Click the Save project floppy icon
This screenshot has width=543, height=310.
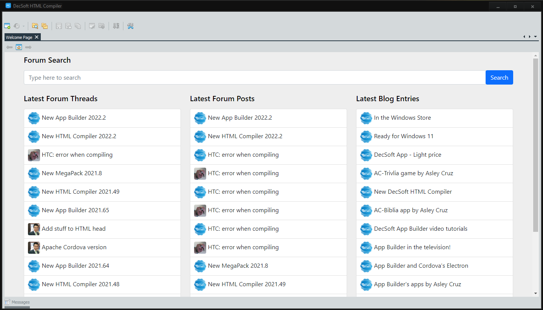(x=59, y=26)
